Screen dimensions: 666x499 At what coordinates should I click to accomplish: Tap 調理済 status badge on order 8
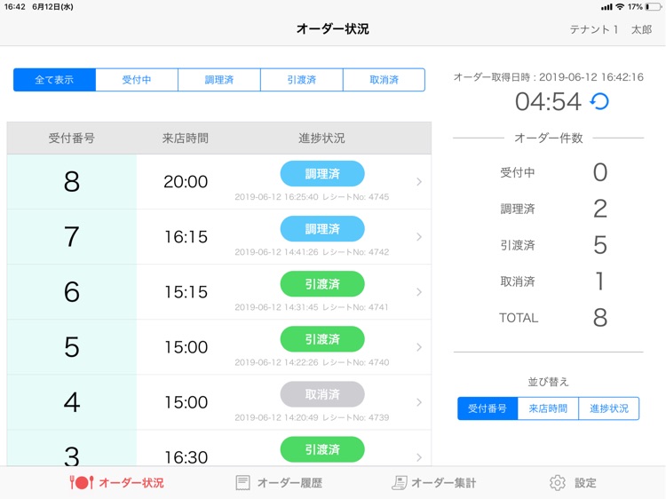pos(322,174)
